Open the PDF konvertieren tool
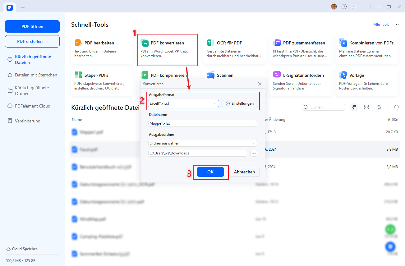The width and height of the screenshot is (405, 266). (168, 49)
